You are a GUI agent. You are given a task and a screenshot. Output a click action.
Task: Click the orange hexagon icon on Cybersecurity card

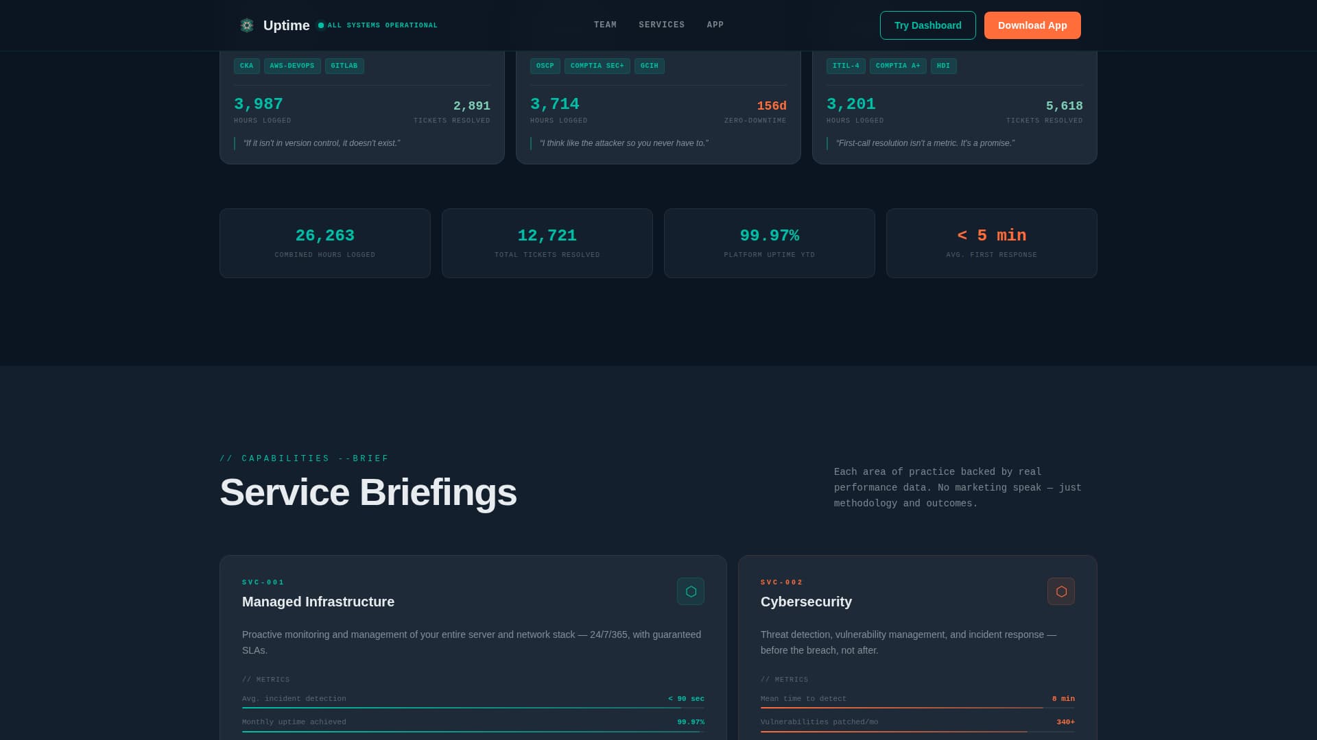coord(1061,591)
